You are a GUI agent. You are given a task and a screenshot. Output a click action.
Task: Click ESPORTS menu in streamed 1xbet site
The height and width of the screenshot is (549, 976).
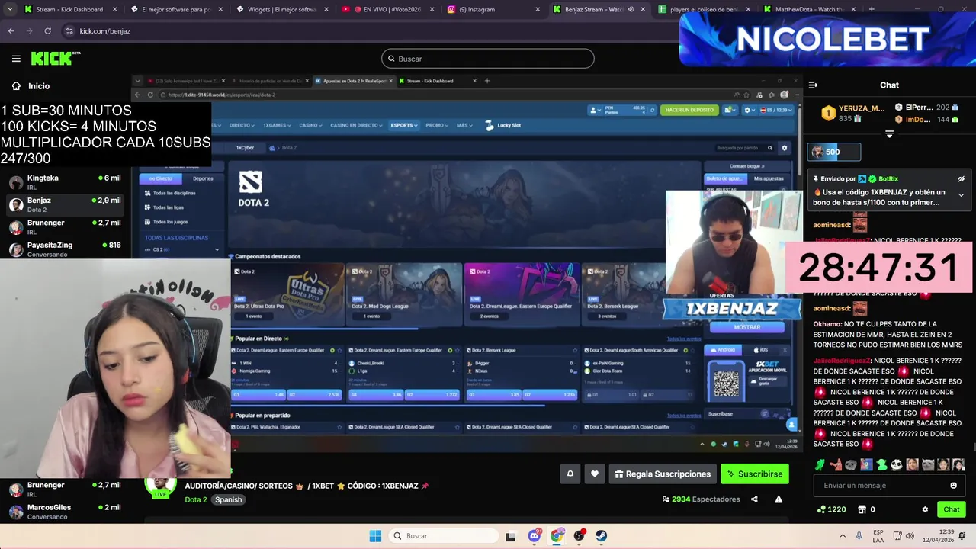(x=403, y=125)
